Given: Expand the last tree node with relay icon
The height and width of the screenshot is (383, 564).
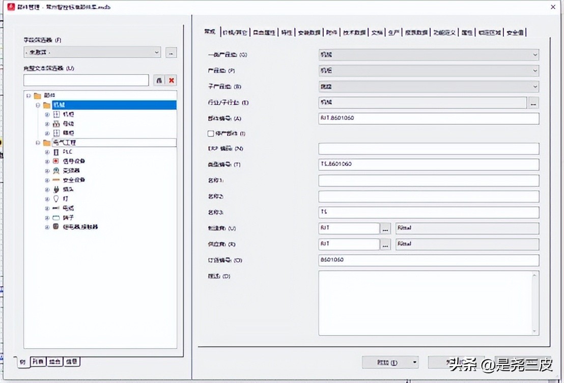Looking at the screenshot, I should (47, 227).
